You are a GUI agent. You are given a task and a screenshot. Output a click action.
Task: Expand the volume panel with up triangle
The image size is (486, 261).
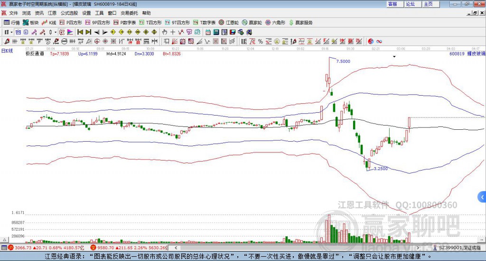click(x=4, y=239)
